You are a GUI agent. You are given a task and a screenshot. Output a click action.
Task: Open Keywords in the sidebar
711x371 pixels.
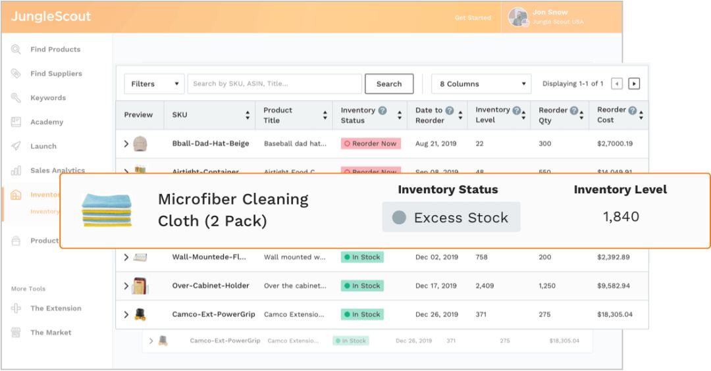(x=48, y=98)
